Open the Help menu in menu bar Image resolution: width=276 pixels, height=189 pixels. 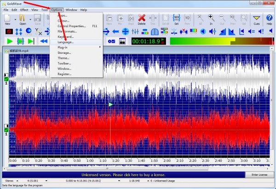(x=84, y=10)
